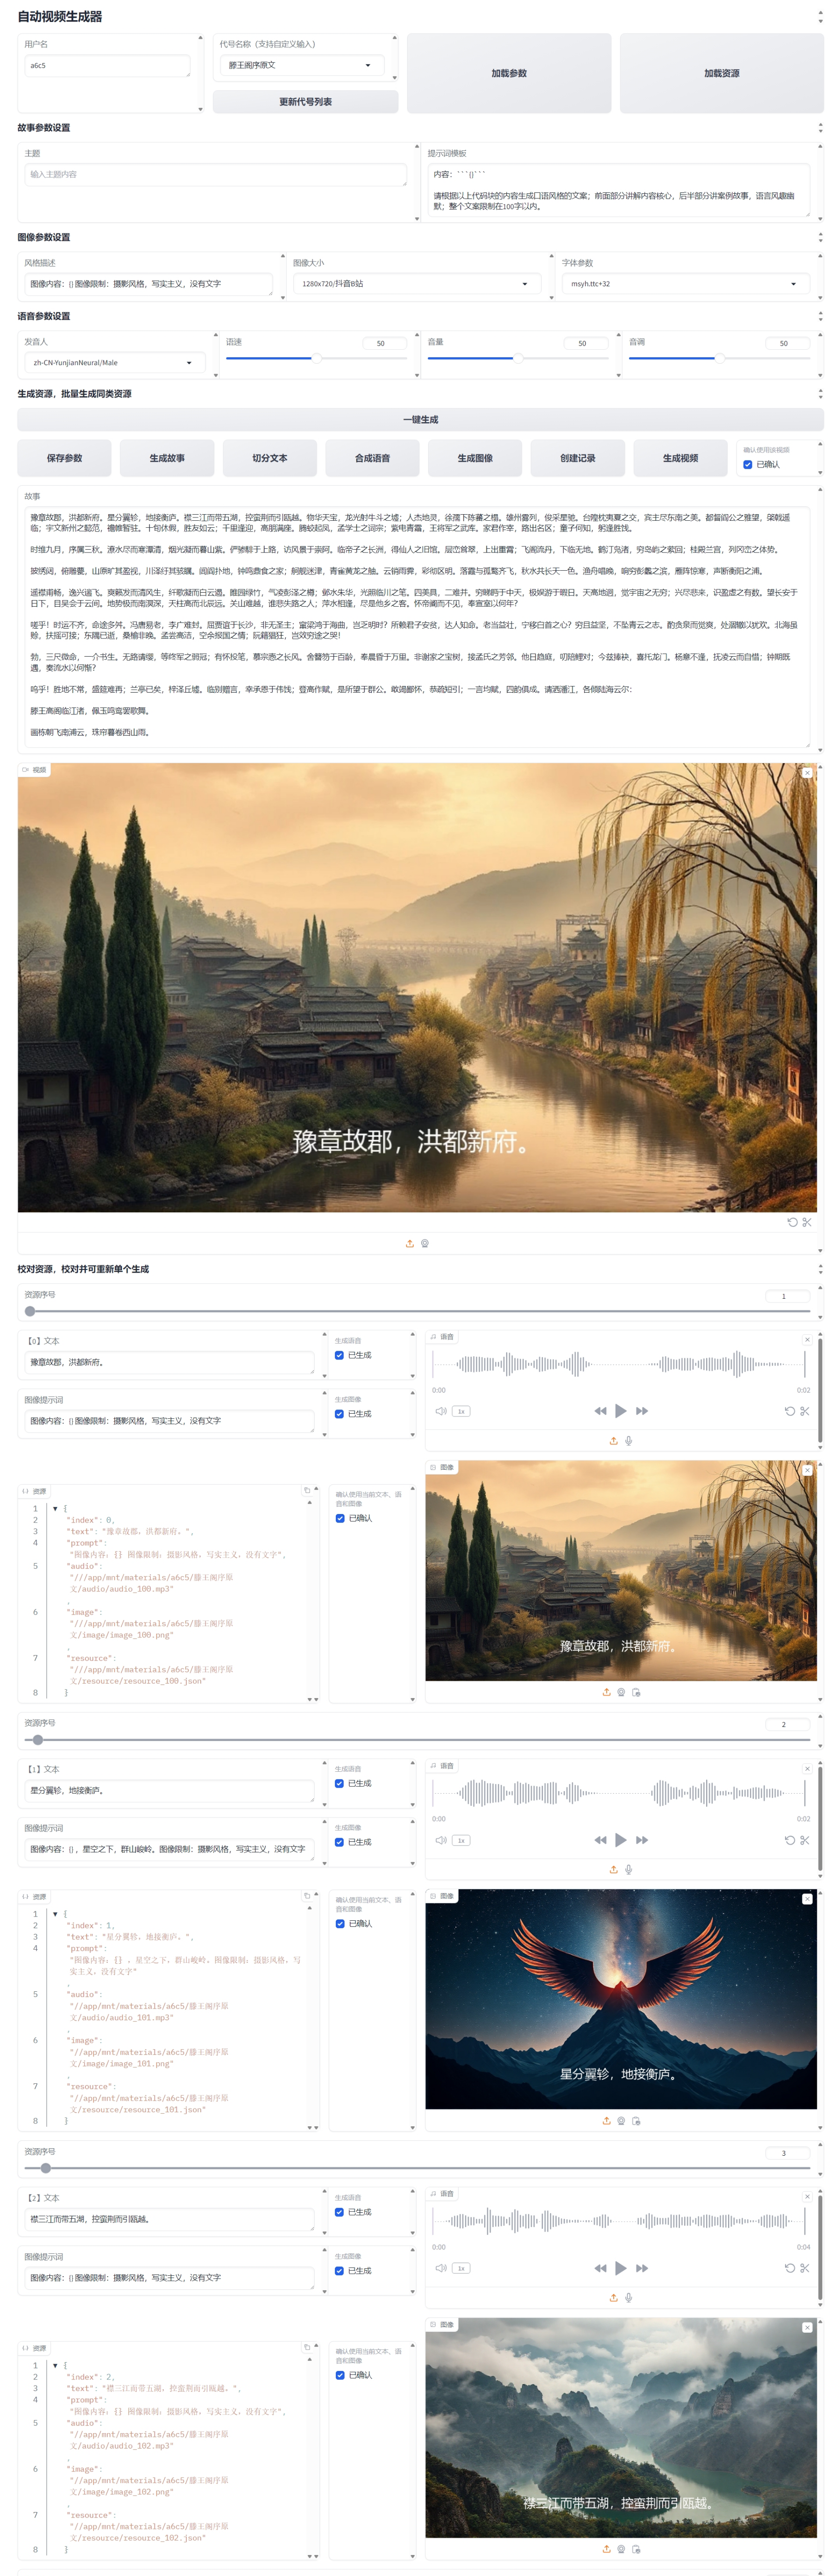Viewport: 835px width, 2576px height.
Task: Play the 【0】 audio clip
Action: pyautogui.click(x=620, y=1411)
